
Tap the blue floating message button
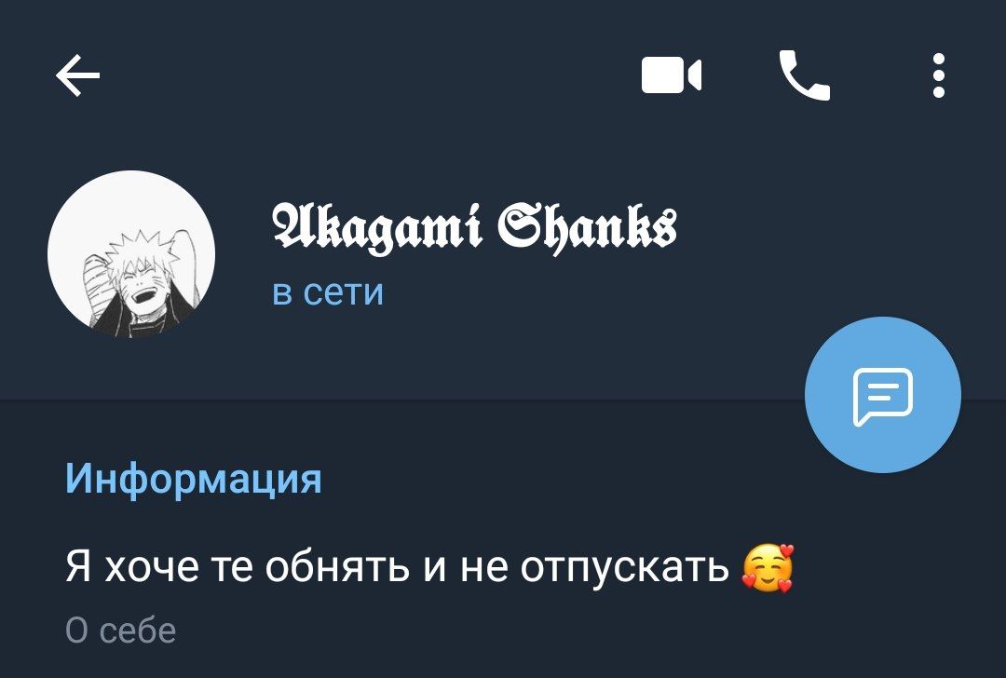[883, 395]
